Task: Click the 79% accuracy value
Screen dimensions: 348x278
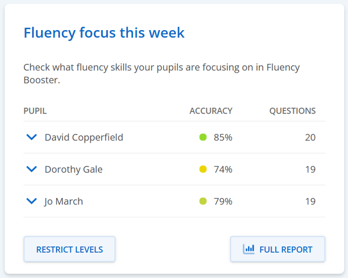Action: [x=223, y=201]
